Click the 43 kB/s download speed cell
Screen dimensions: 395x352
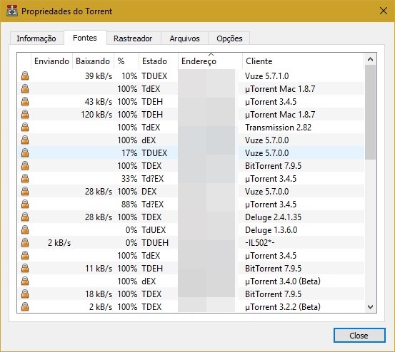(99, 101)
